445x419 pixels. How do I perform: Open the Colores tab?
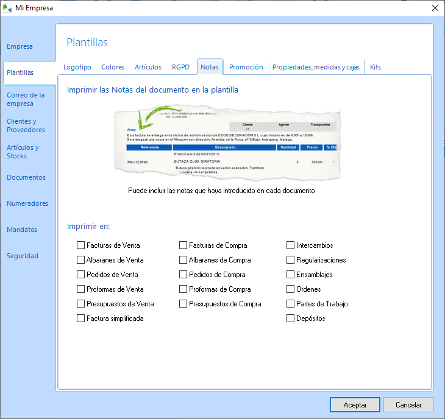click(113, 67)
